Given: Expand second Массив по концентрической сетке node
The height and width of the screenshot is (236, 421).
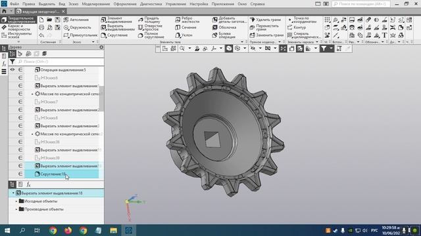Looking at the screenshot, I should tap(32, 134).
